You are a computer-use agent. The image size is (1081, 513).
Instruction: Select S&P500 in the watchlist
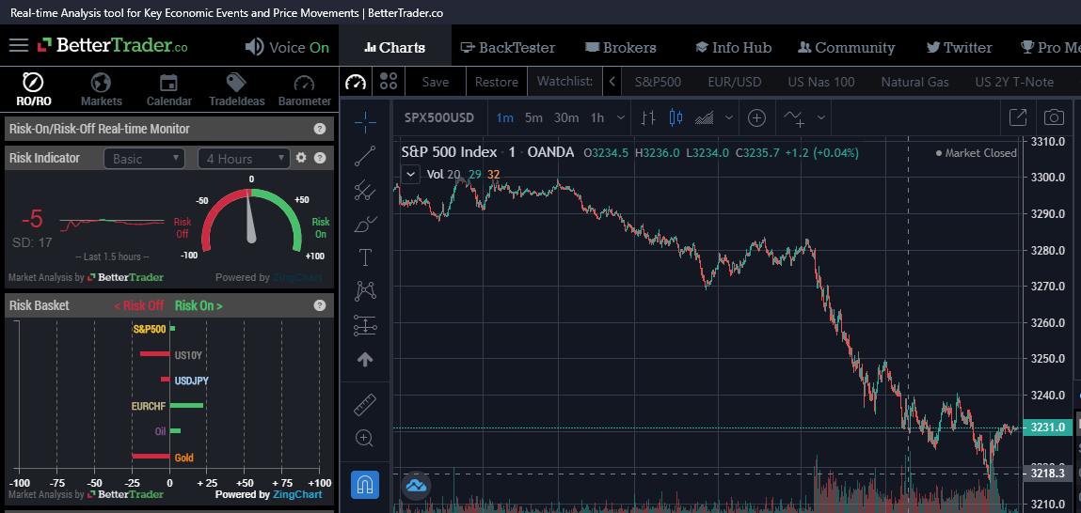coord(658,82)
